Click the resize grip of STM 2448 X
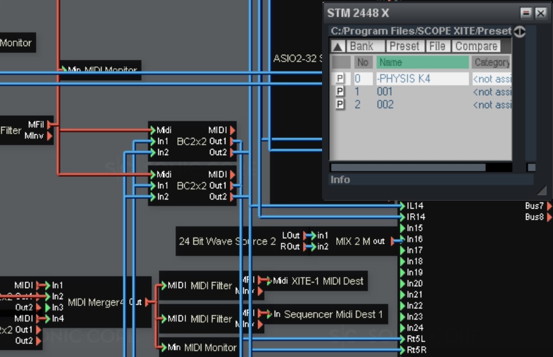Screen dimensions: 553x357 pyautogui.click(x=542, y=191)
